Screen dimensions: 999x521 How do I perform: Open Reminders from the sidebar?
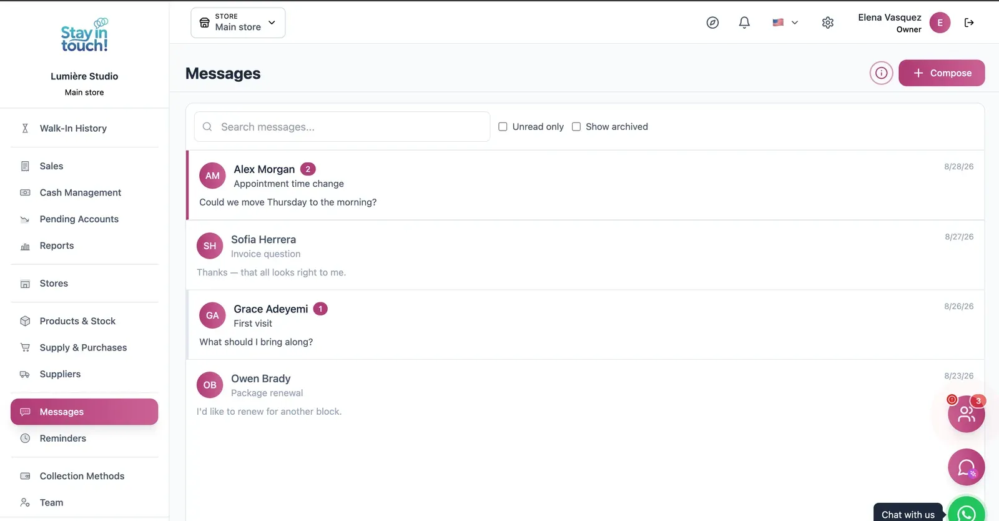[x=84, y=439]
